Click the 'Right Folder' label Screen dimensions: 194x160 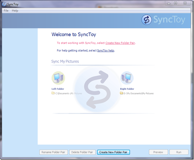click(x=127, y=89)
